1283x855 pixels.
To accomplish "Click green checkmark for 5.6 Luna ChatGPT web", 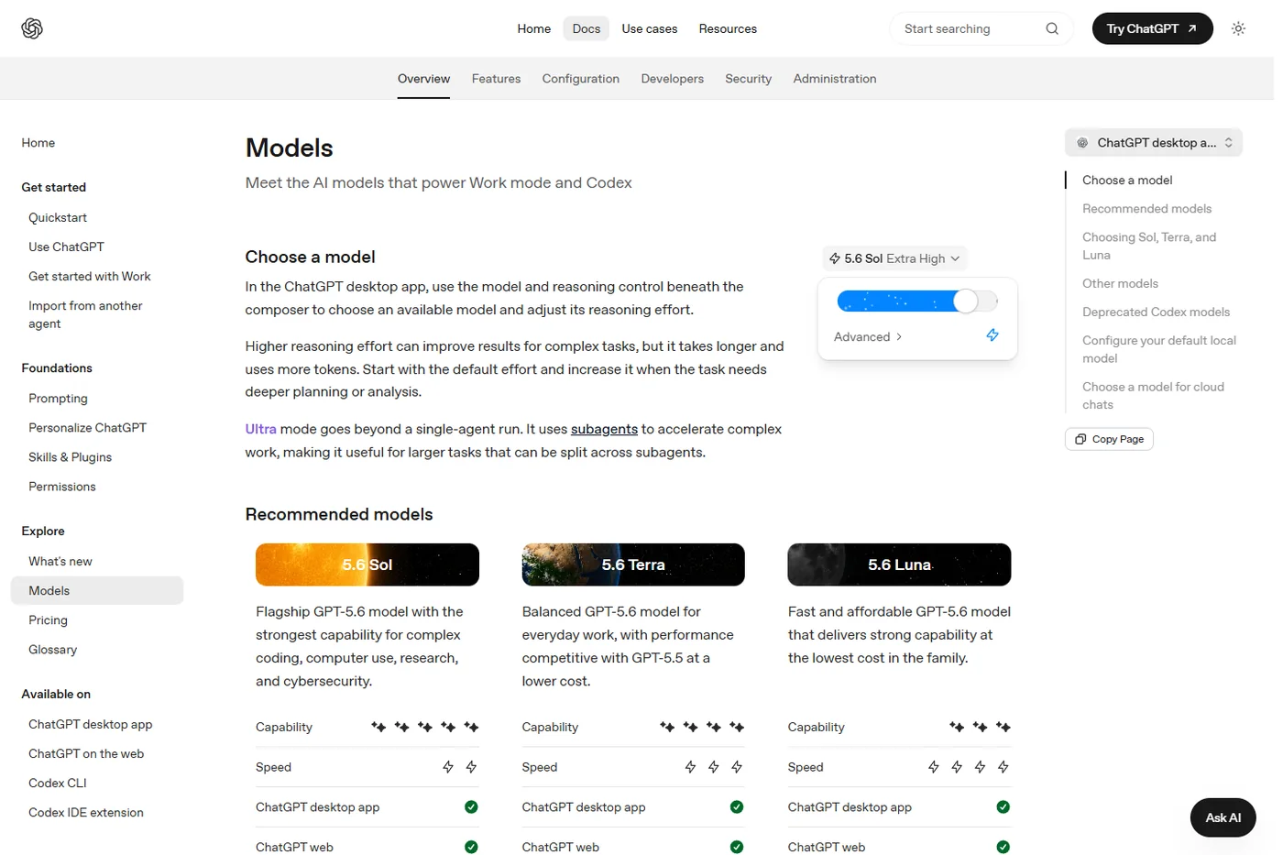I will coord(1003,847).
